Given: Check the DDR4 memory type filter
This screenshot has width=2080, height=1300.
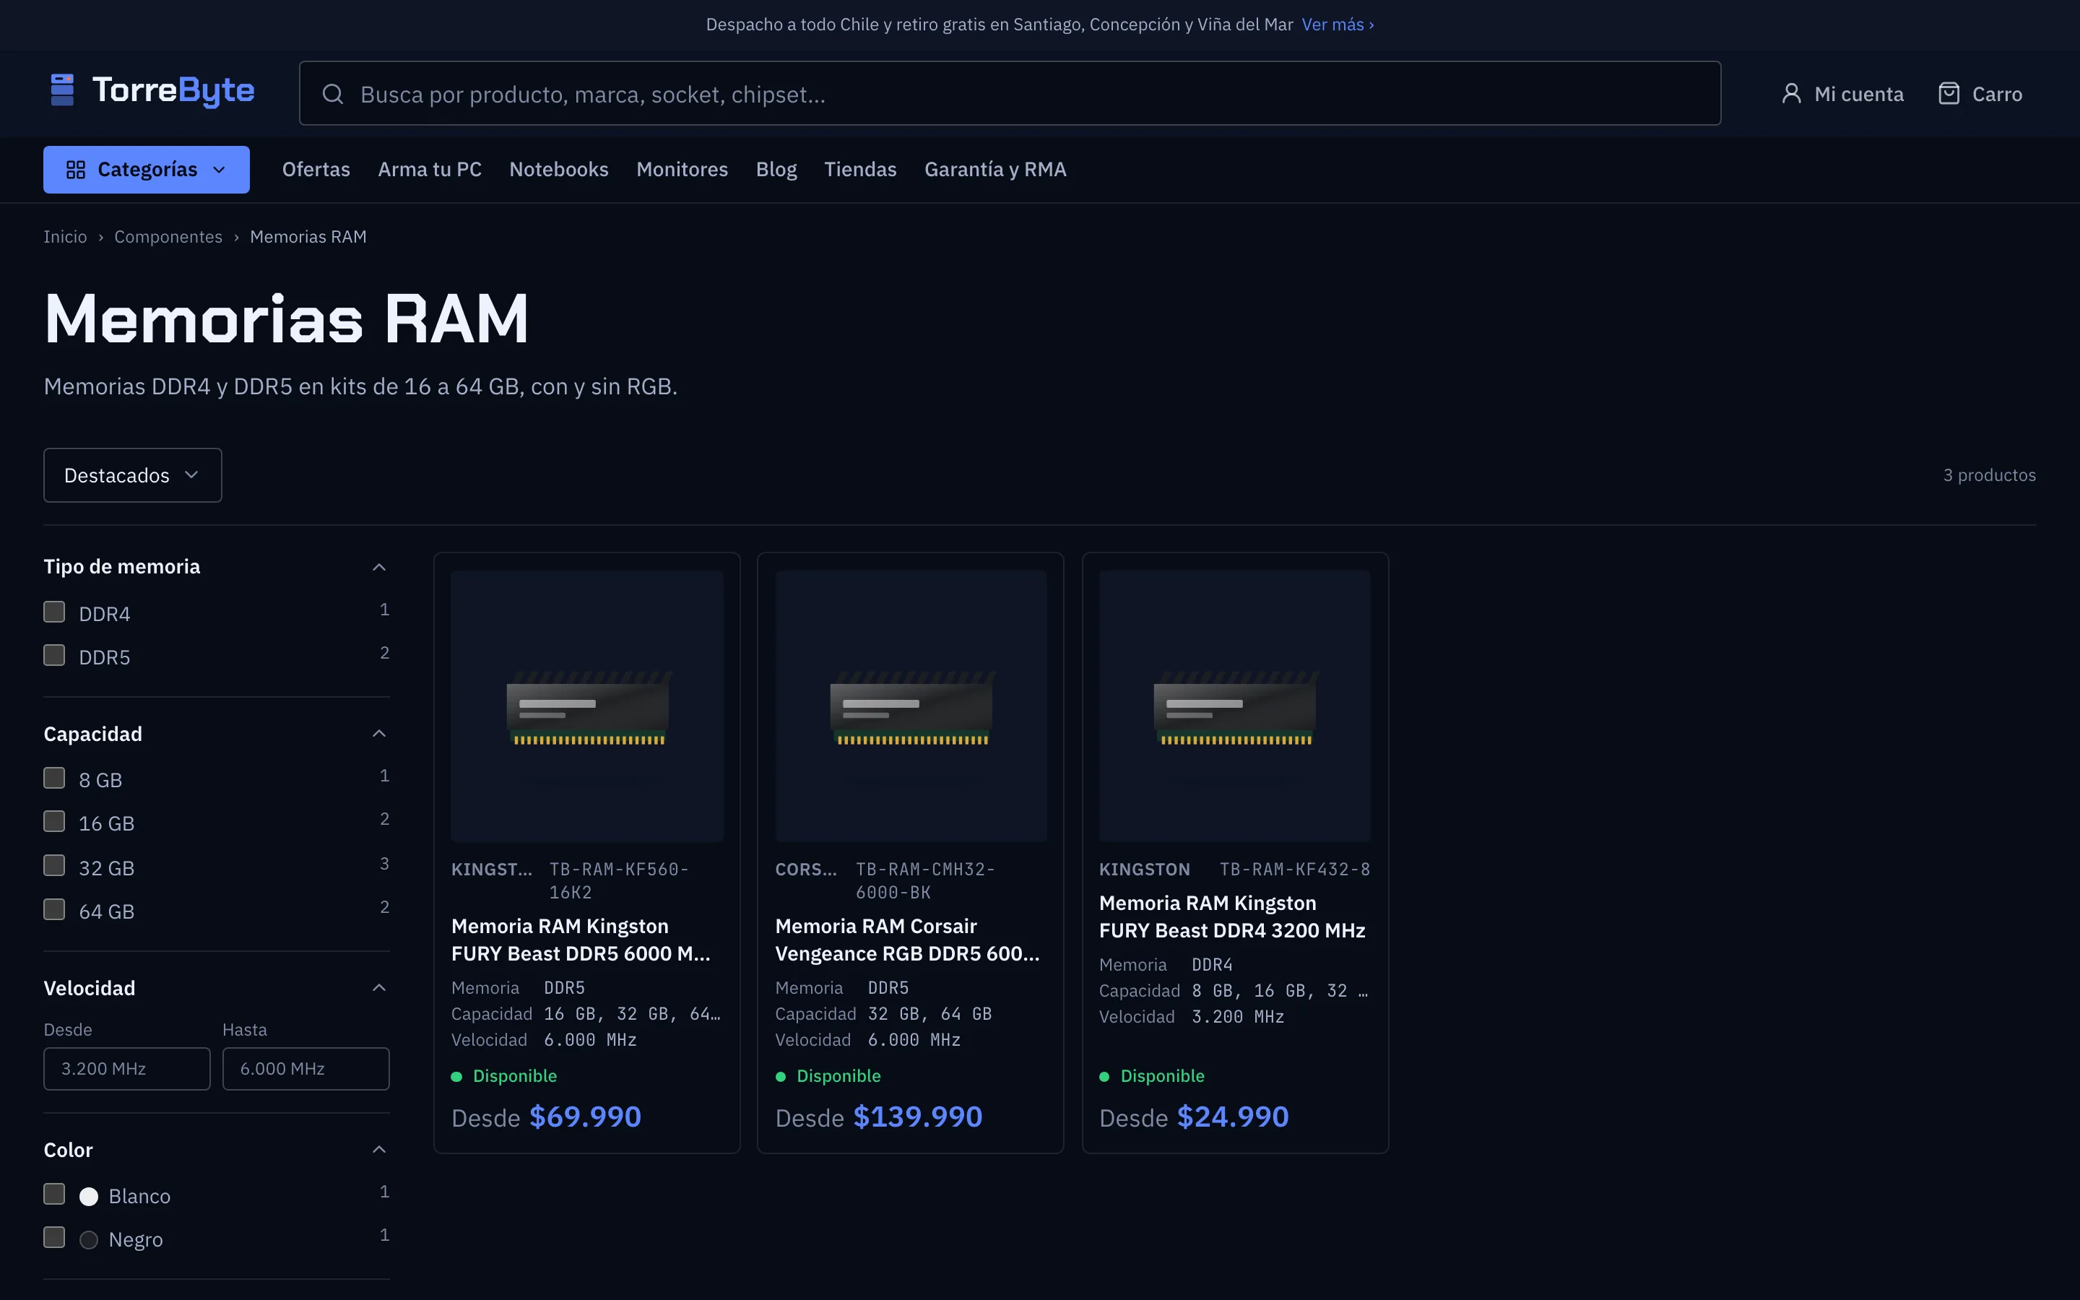Looking at the screenshot, I should 54,612.
